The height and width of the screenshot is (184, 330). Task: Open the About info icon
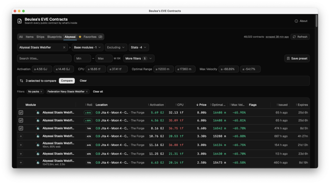tap(296, 21)
